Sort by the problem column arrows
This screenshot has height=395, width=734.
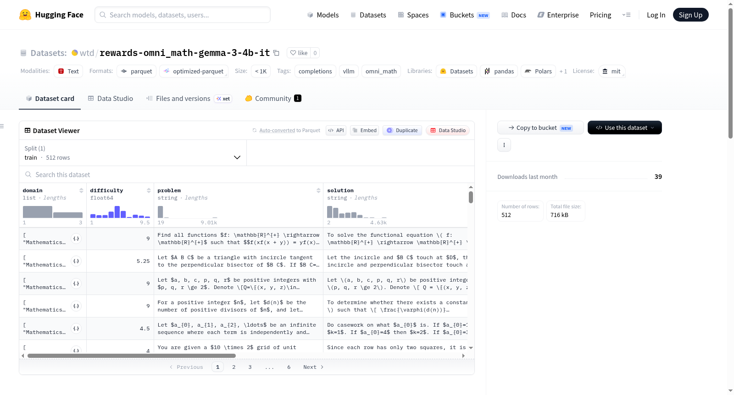point(318,190)
